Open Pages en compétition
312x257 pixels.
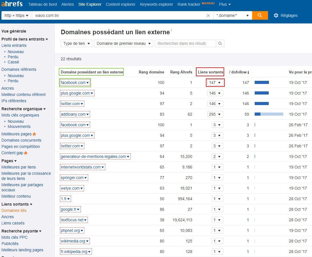pyautogui.click(x=21, y=146)
